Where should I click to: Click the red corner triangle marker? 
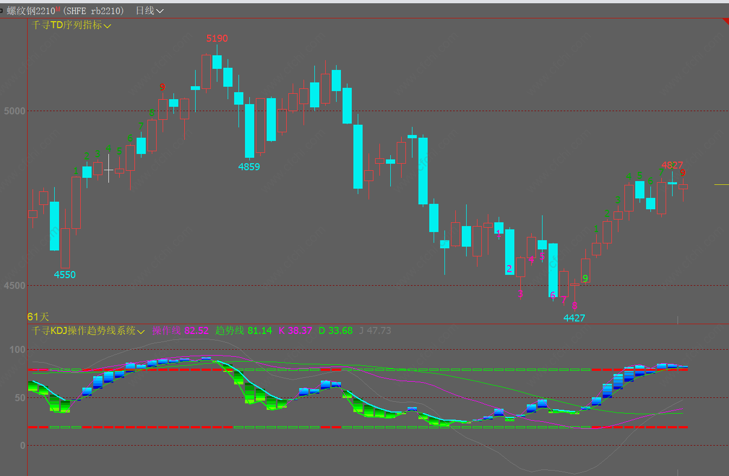pyautogui.click(x=726, y=21)
